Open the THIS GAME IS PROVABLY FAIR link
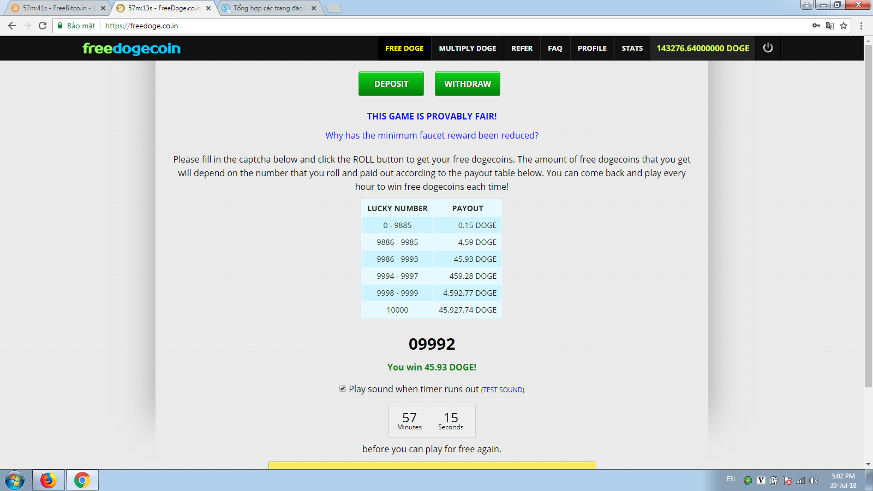Viewport: 873px width, 491px height. (x=432, y=116)
